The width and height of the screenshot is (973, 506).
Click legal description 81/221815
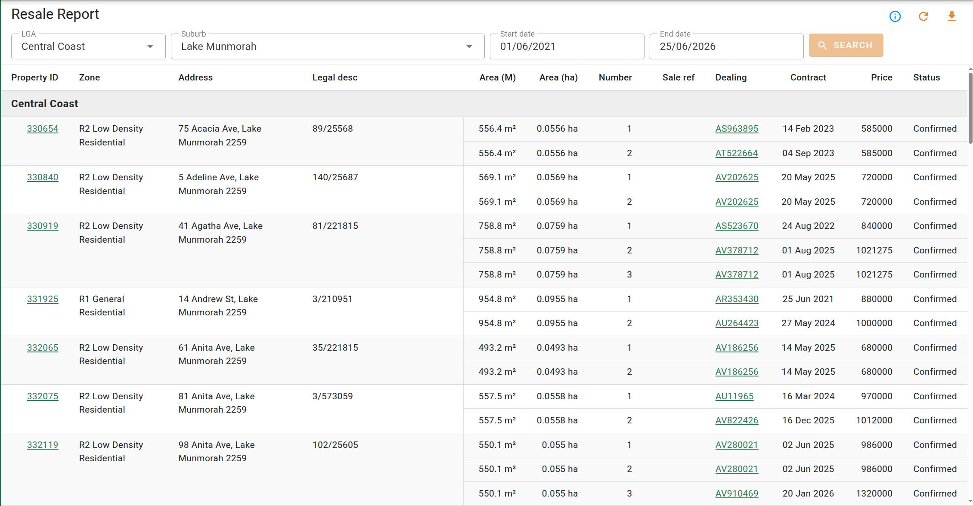click(x=335, y=226)
